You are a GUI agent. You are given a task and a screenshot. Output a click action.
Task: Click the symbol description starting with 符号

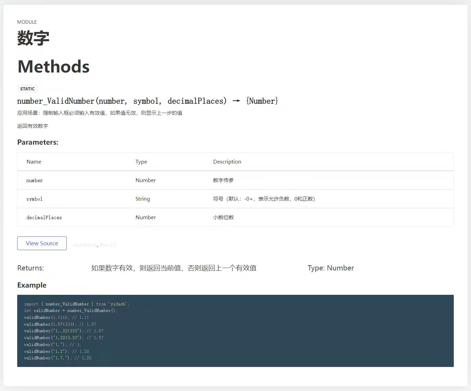coord(264,199)
